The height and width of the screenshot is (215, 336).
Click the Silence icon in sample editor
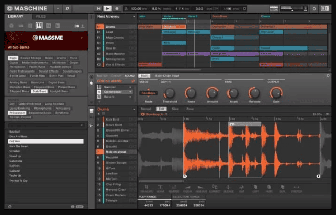point(228,188)
